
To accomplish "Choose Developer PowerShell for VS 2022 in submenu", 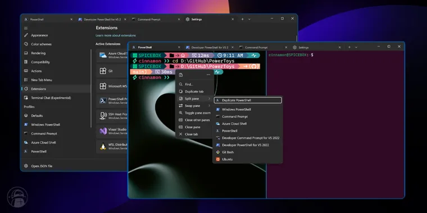I will point(248,145).
